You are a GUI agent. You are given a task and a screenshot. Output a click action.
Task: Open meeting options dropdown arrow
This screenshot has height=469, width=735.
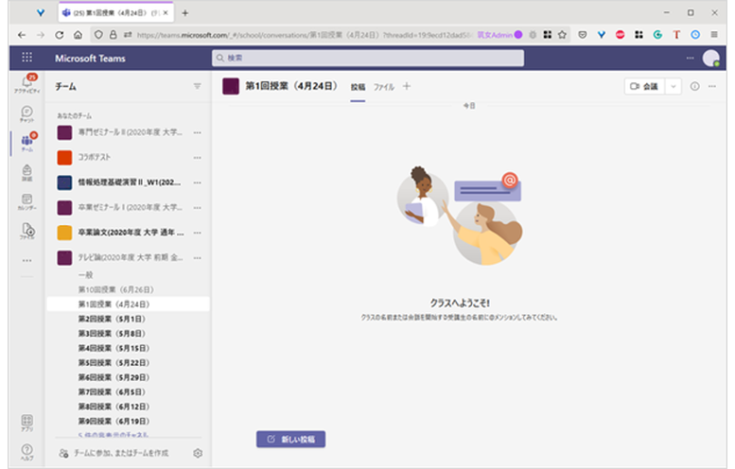[674, 86]
